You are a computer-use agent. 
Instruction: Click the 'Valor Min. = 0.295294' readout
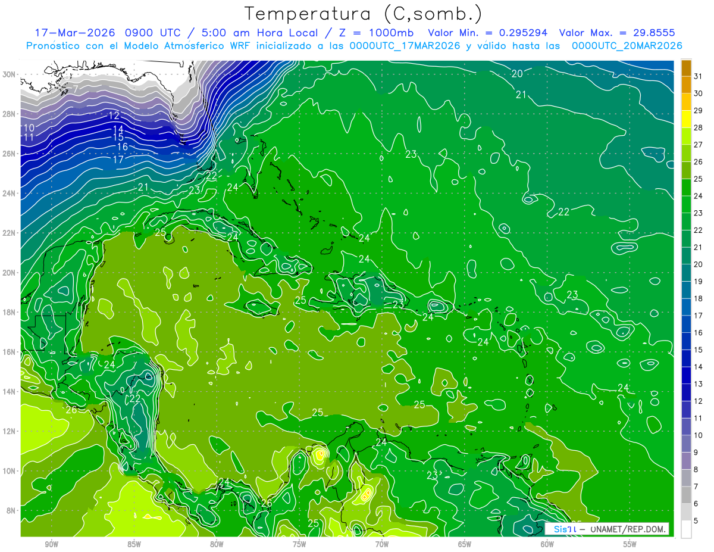pyautogui.click(x=488, y=33)
